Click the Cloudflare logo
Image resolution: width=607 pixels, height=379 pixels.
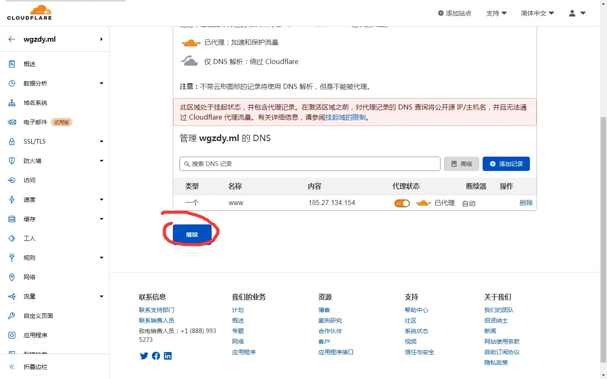tap(30, 13)
